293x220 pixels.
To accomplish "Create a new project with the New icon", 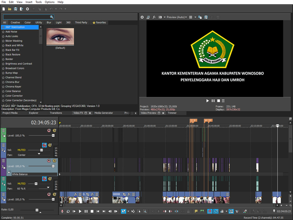I will (4, 9).
